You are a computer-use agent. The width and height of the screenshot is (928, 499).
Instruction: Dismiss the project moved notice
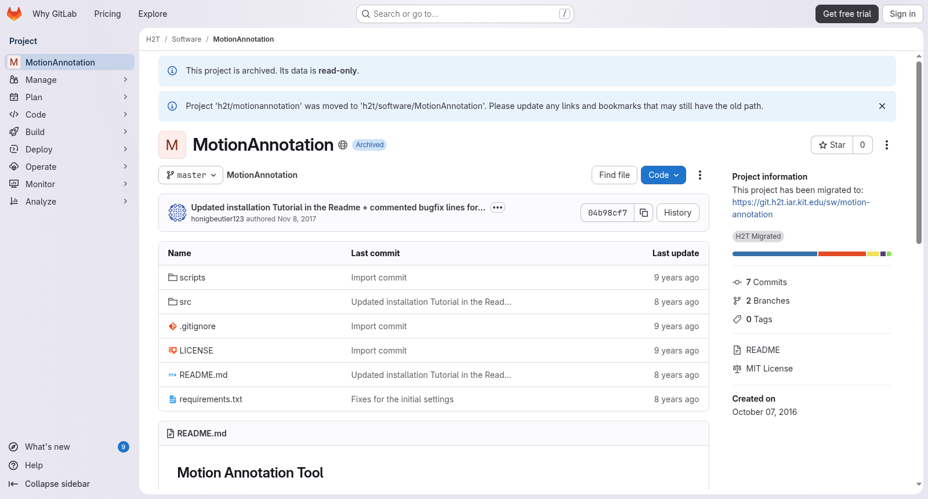click(882, 106)
